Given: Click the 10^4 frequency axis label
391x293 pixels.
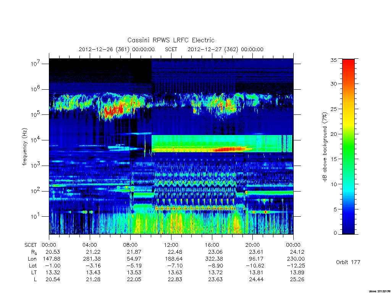Looking at the screenshot, I should pyautogui.click(x=36, y=140).
